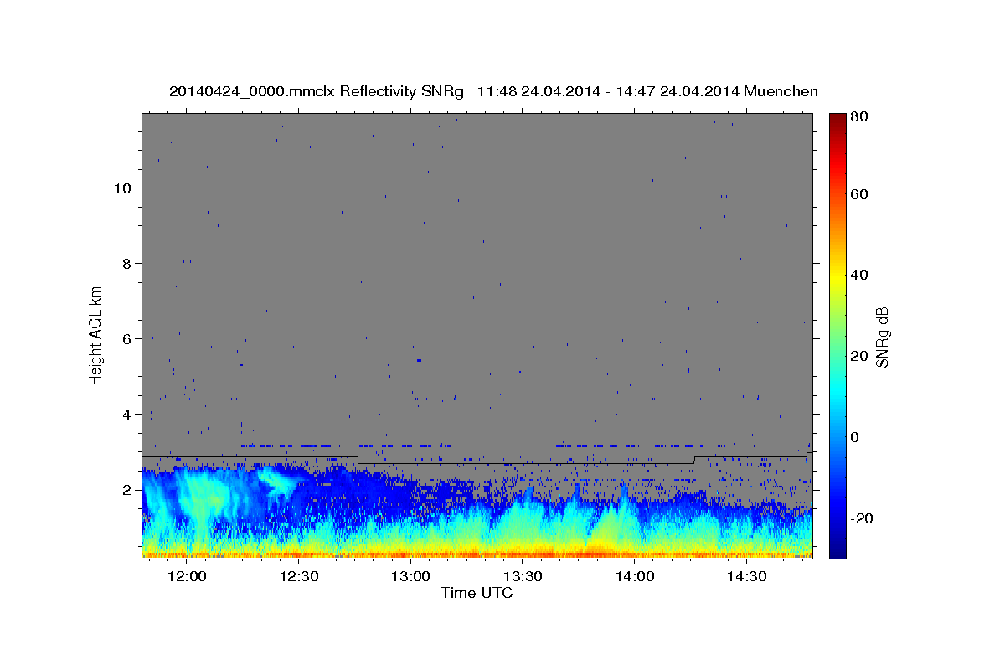Click the dark blue bottom of colorbar
1005x670 pixels.
coord(837,554)
